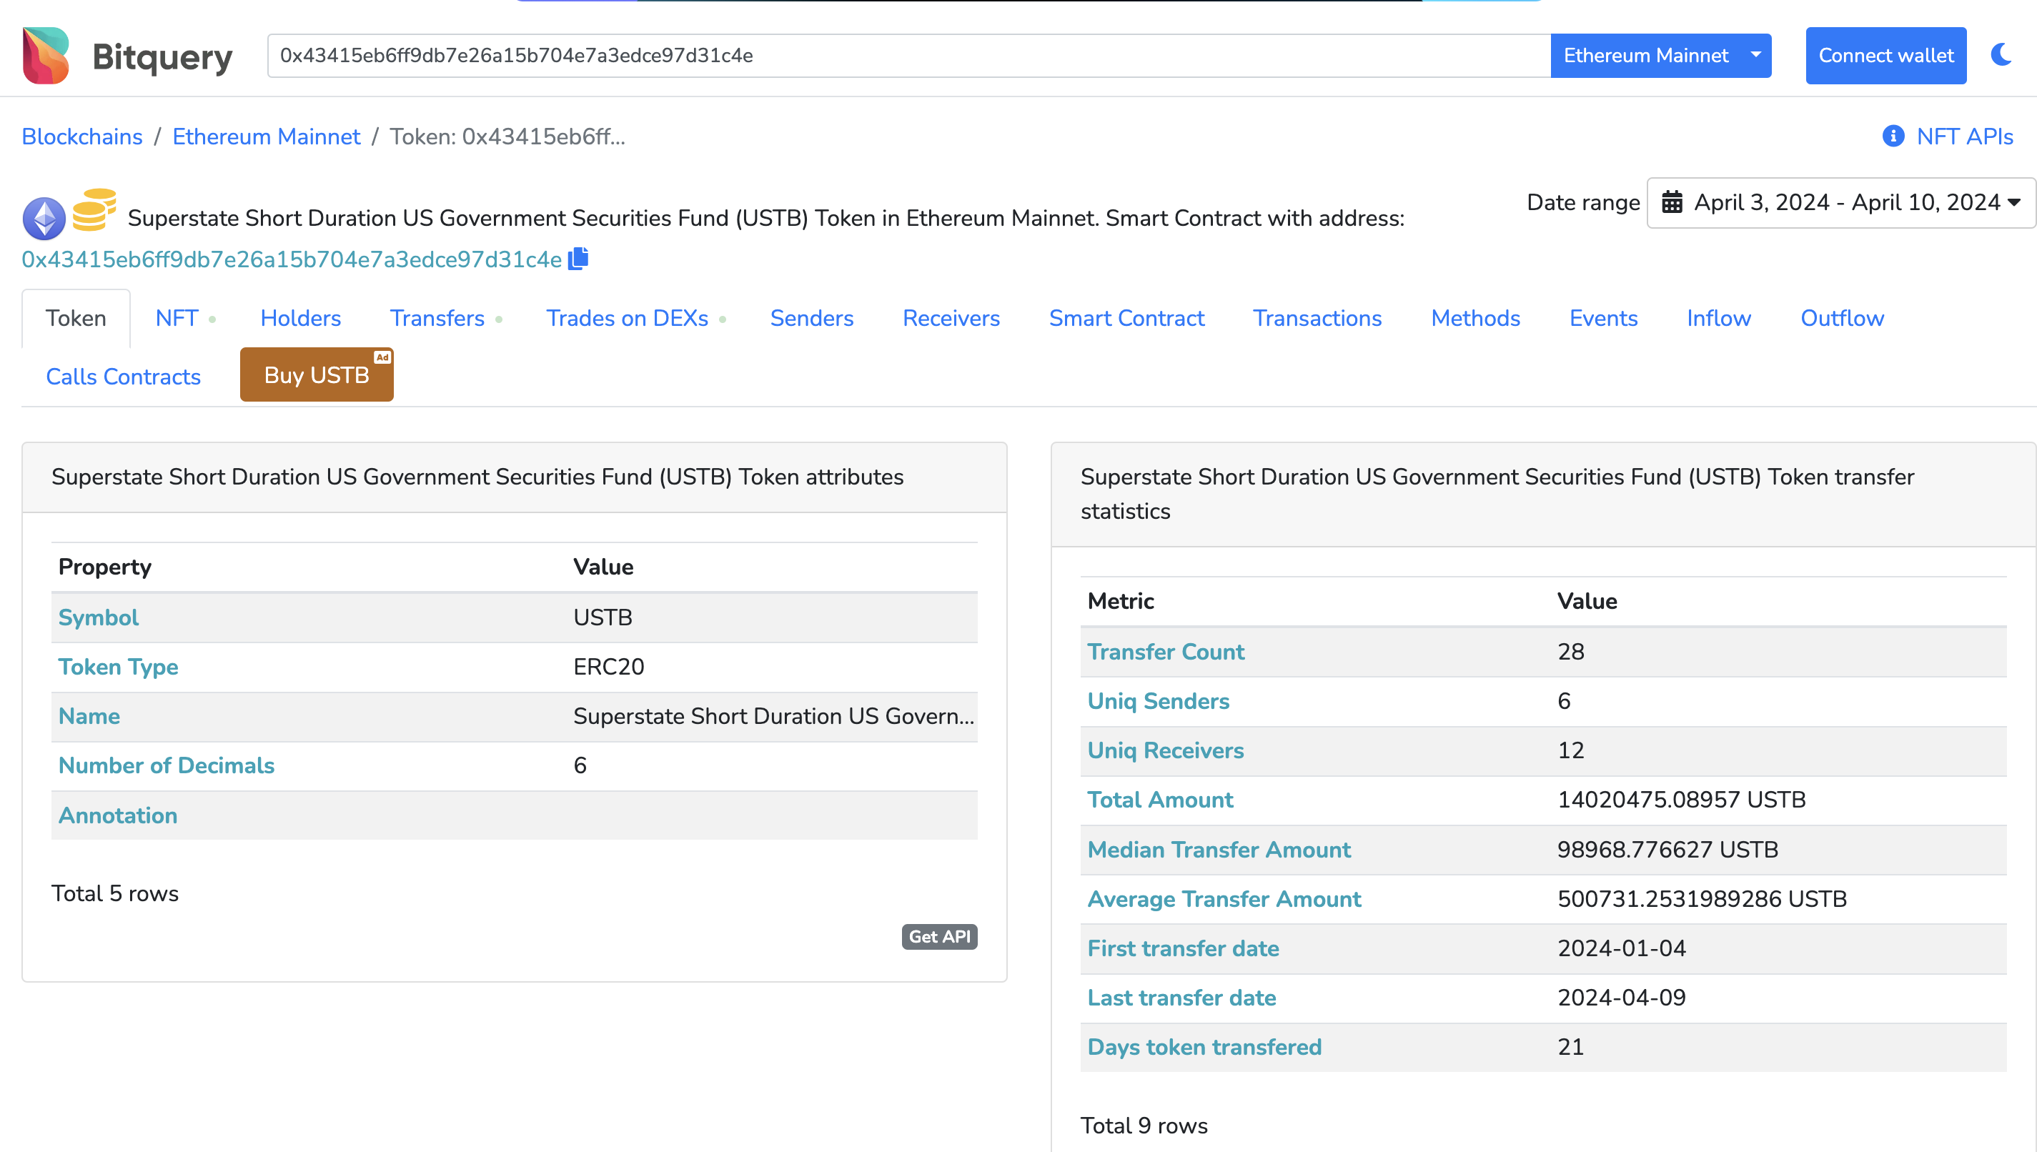Click the Token Type property label
2037x1152 pixels.
coord(119,667)
